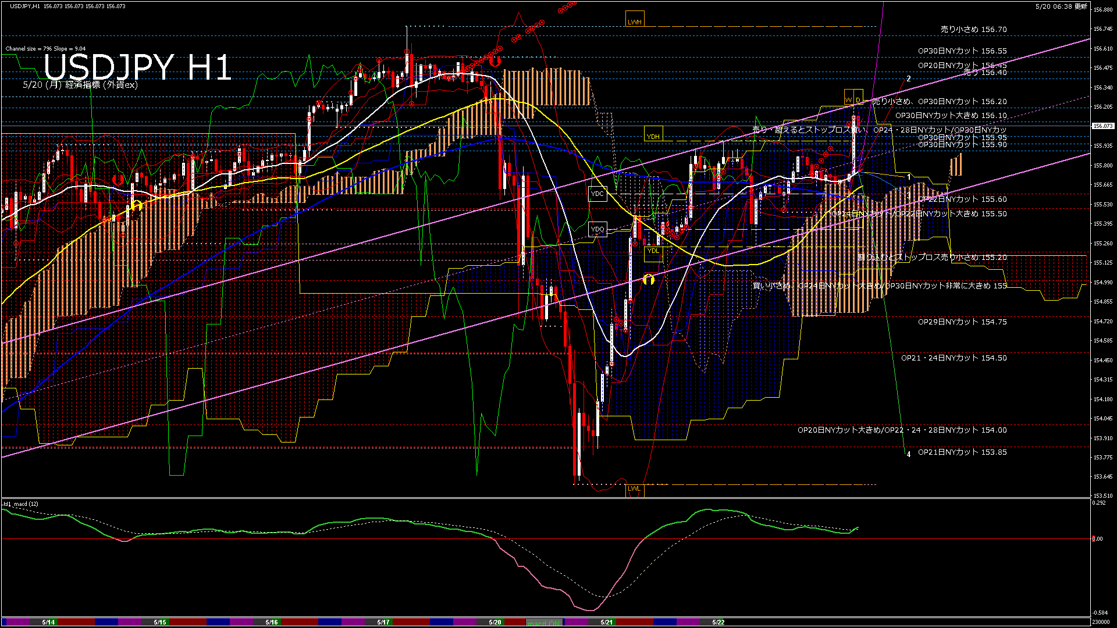1117x628 pixels.
Task: Click the LWH last-week-high label box
Action: tap(635, 19)
